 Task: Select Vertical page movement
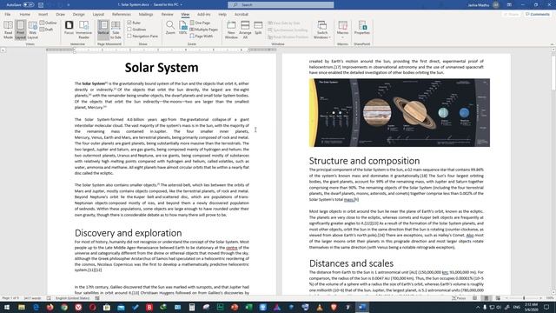point(103,29)
